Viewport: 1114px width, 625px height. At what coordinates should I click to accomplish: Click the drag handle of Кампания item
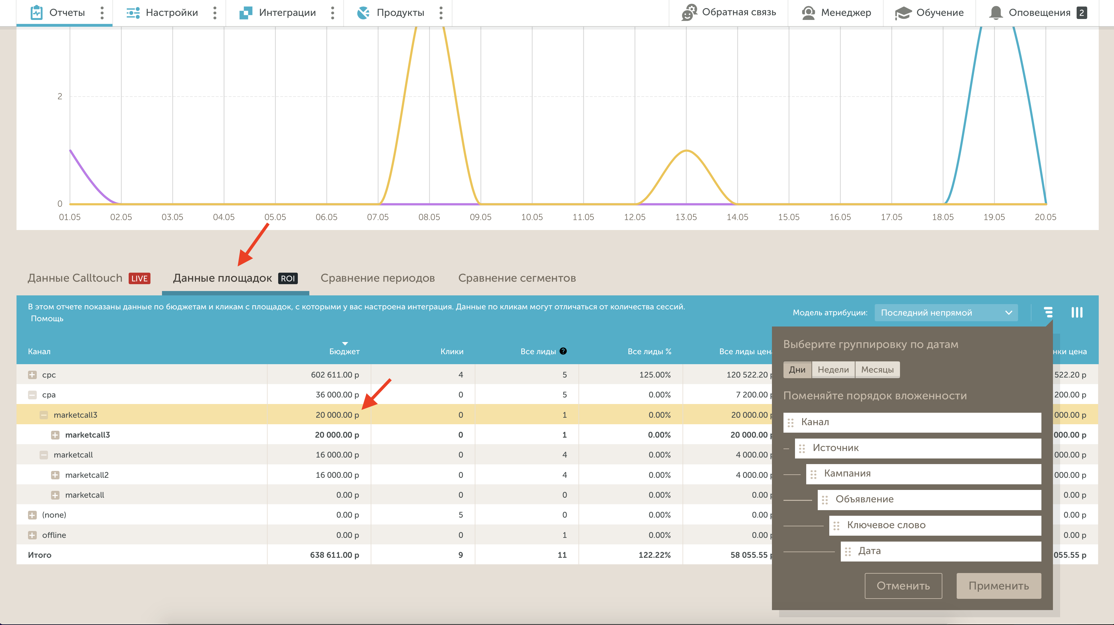click(x=813, y=474)
